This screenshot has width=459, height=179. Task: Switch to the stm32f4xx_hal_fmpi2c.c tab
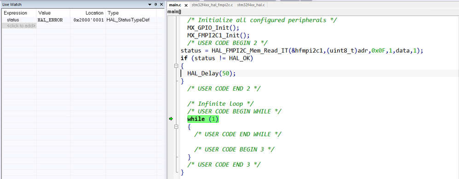click(x=212, y=5)
